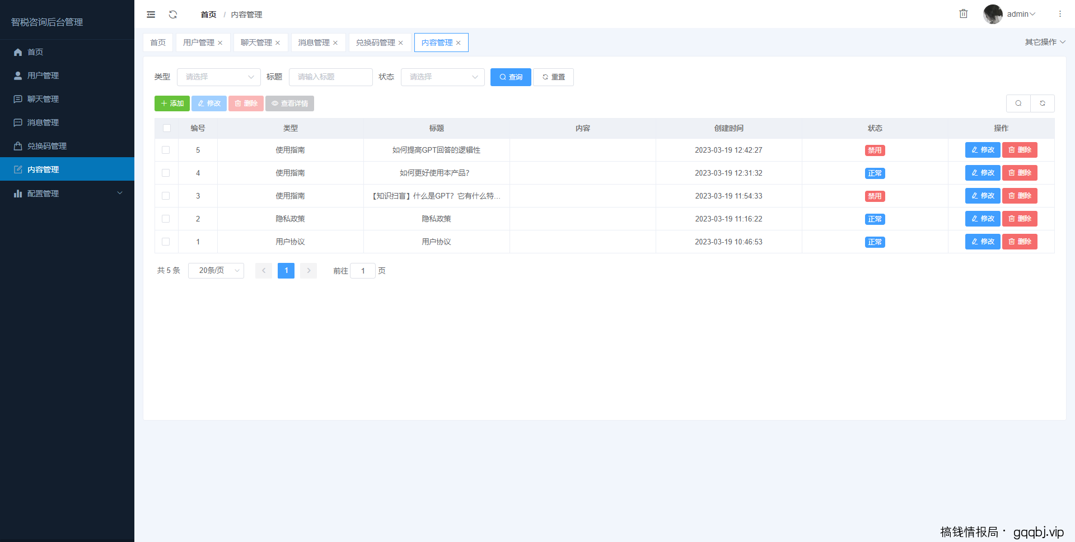
Task: Open 消息管理 via sidebar message icon
Action: coord(18,122)
